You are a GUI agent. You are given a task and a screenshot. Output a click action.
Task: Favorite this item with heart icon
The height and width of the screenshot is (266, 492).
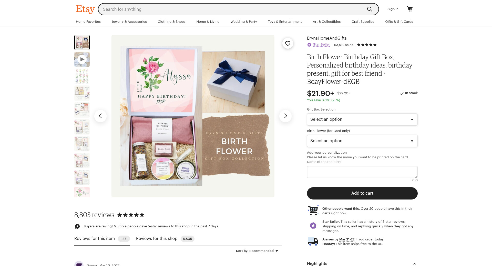click(288, 43)
